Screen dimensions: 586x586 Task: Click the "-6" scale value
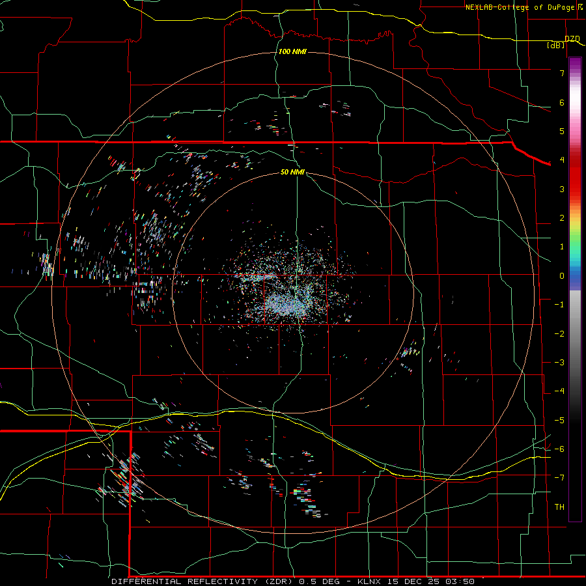(559, 449)
